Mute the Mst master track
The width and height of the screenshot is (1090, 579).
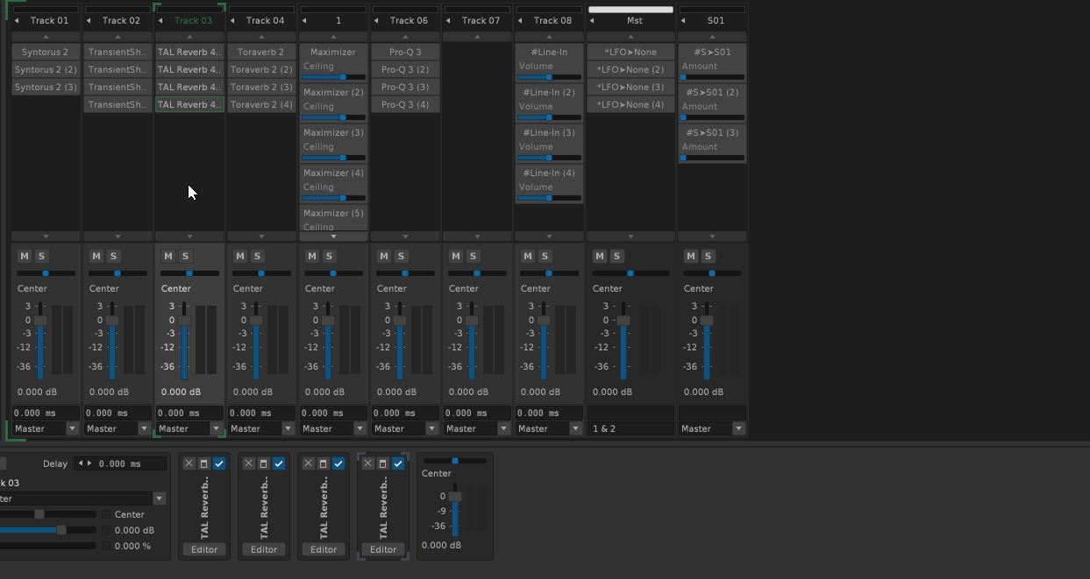(x=600, y=256)
